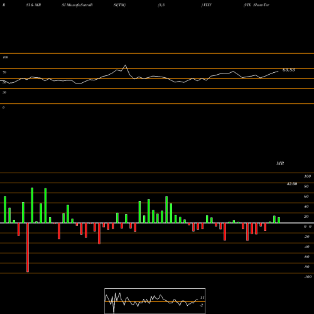Click the SI & MR header text
The height and width of the screenshot is (314, 314).
click(x=33, y=5)
